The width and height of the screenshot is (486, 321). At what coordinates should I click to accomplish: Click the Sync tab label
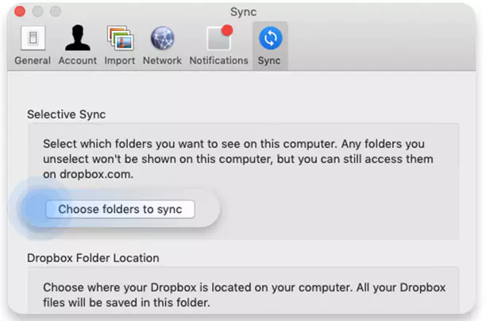click(x=269, y=60)
